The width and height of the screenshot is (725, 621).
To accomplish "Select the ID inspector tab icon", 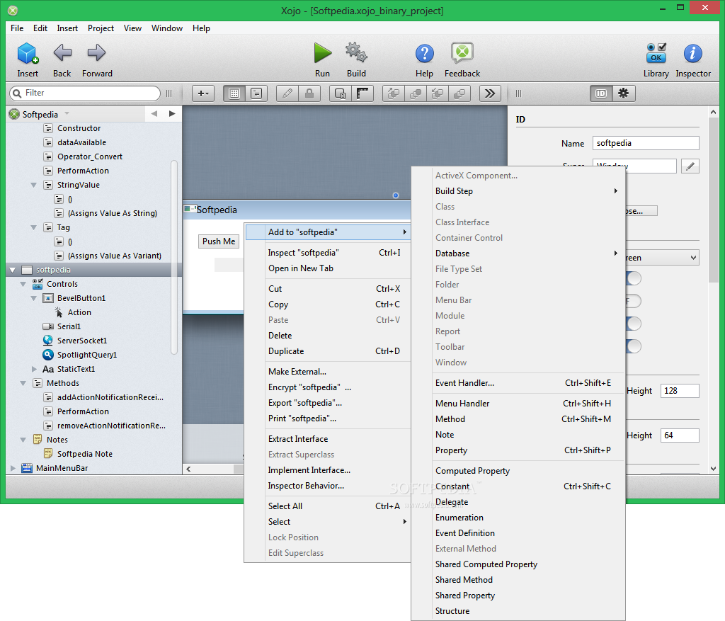I will pyautogui.click(x=601, y=93).
